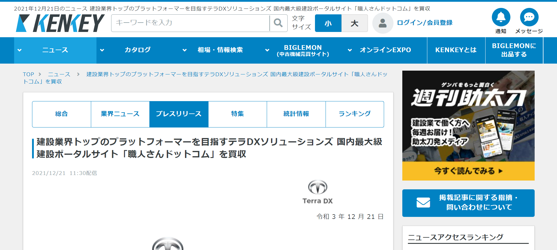Switch to the ランキング tab
557x250 pixels.
click(x=355, y=114)
